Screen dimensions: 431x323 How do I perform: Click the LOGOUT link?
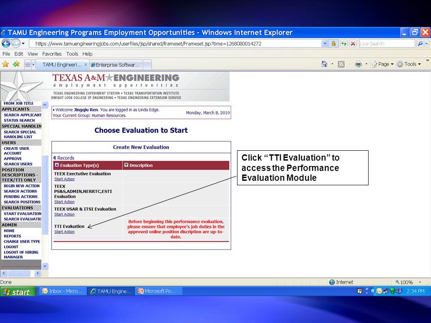click(11, 247)
